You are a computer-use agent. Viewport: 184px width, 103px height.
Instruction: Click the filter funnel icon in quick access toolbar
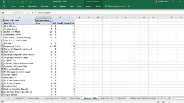pos(27,2)
